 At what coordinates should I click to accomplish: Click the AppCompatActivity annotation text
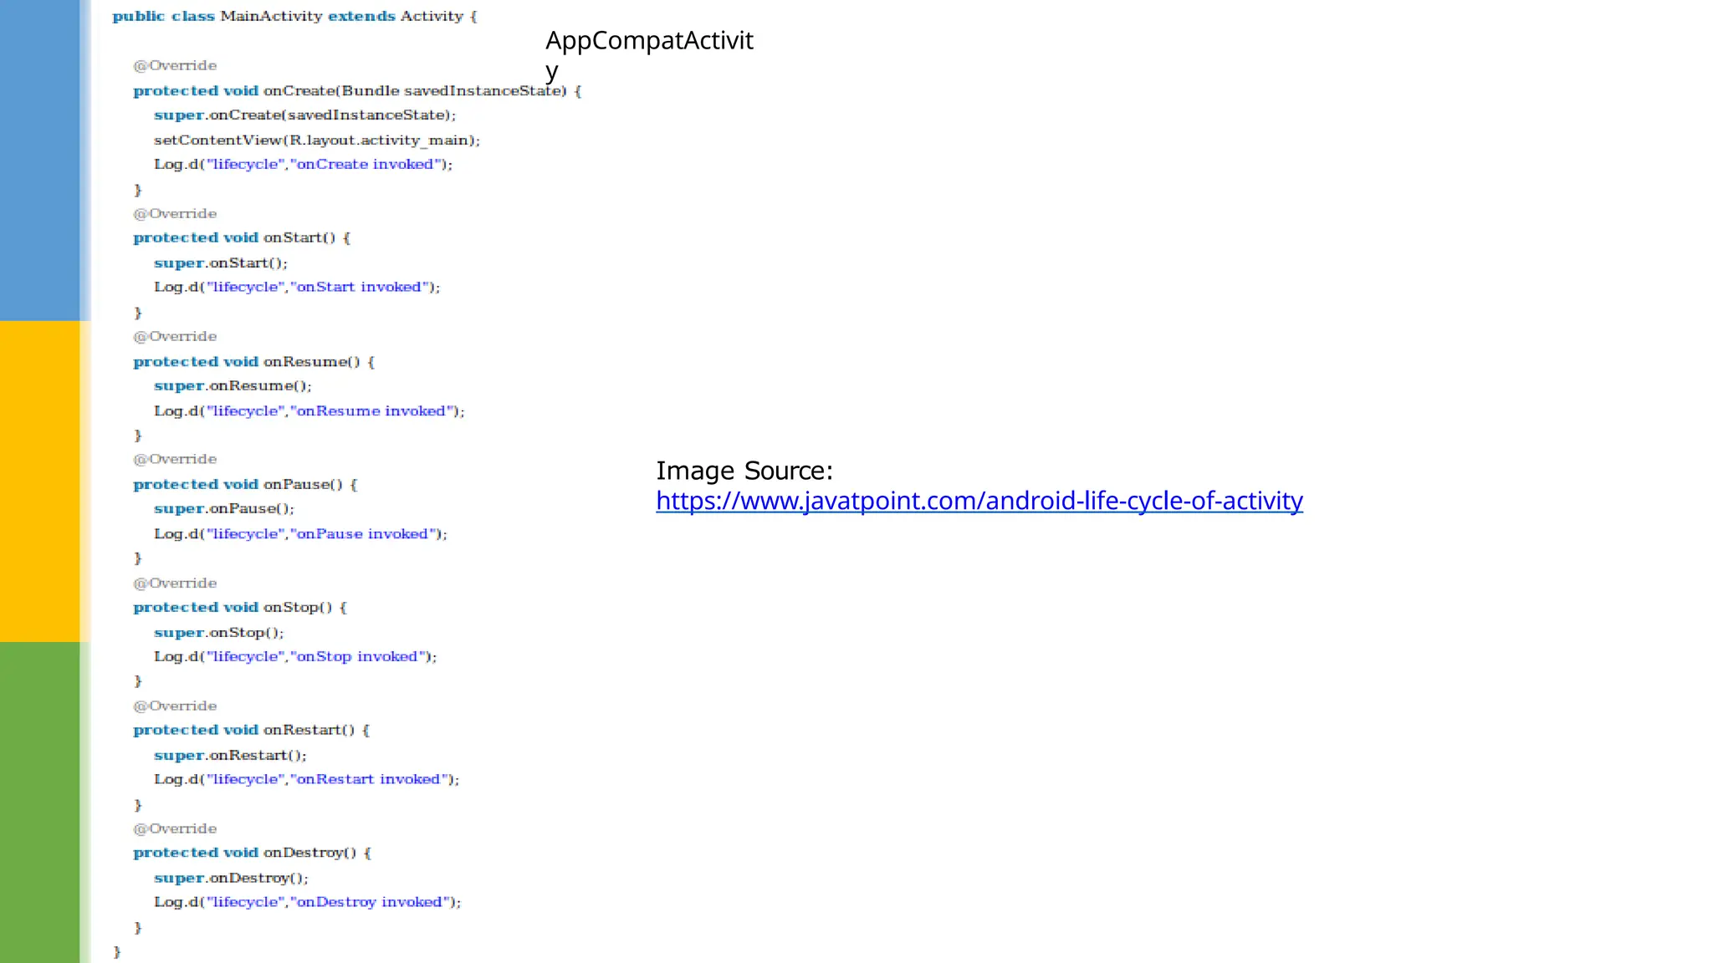click(650, 55)
